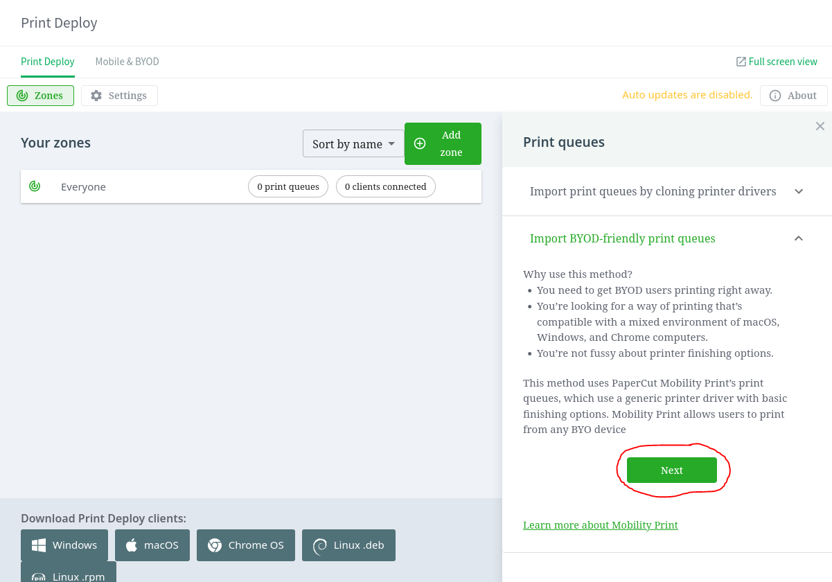Click the plus icon on Add zone
The width and height of the screenshot is (832, 582).
pyautogui.click(x=420, y=143)
